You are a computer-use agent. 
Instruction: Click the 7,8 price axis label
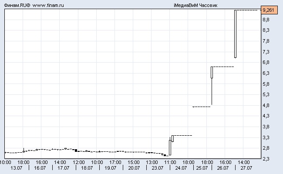pos(266,41)
